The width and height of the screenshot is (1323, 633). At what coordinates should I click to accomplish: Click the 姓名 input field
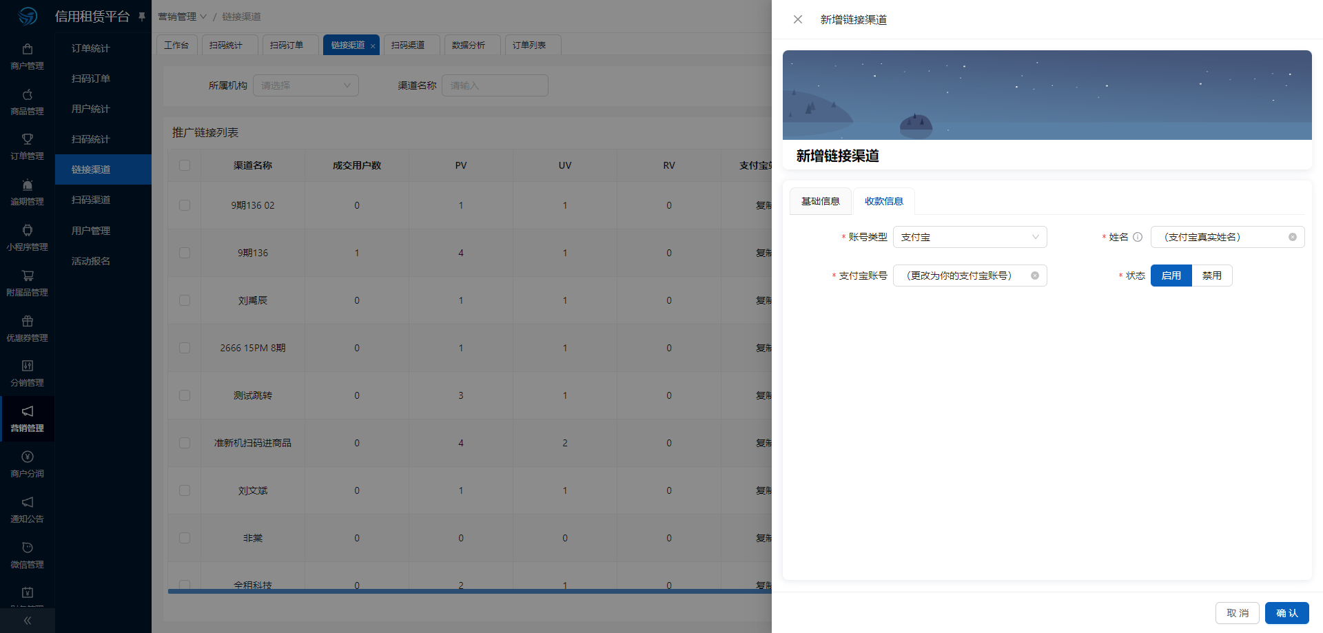(1228, 237)
